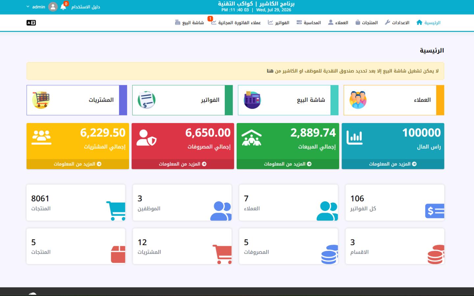This screenshot has width=474, height=296.
Task: Open الاعدادات settings menu
Action: pyautogui.click(x=397, y=23)
